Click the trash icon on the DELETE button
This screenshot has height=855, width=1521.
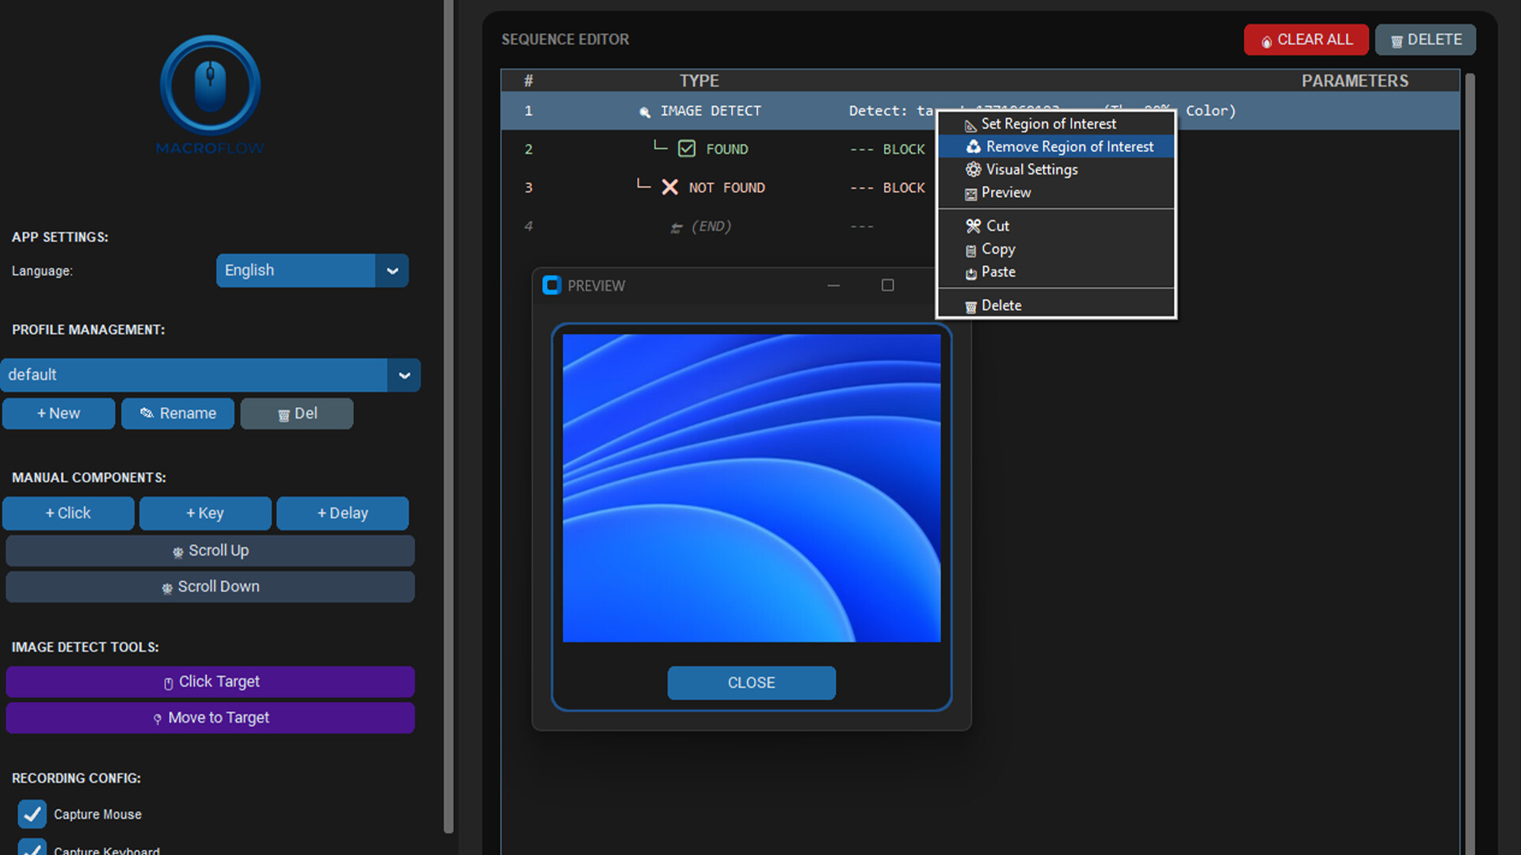click(1396, 40)
